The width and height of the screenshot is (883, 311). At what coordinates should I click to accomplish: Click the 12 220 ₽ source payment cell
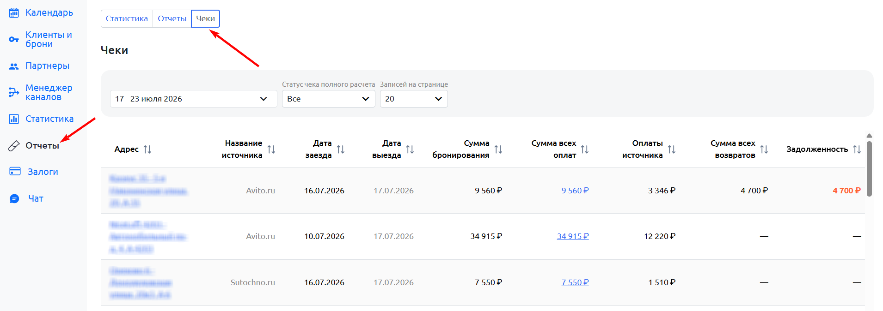(x=660, y=236)
